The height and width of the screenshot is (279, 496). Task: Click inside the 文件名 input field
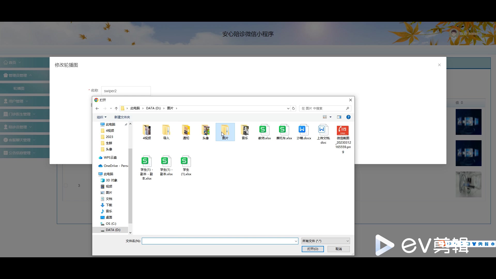pyautogui.click(x=218, y=241)
